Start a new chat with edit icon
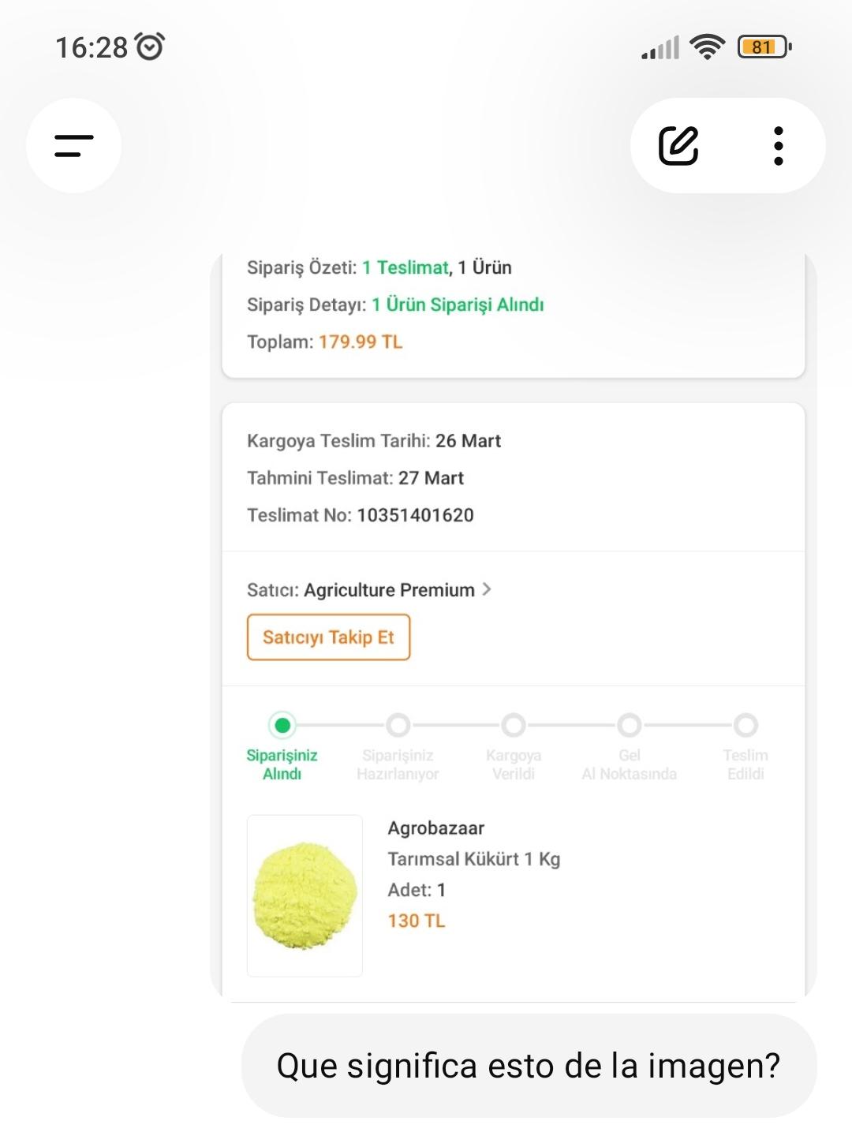 coord(678,146)
